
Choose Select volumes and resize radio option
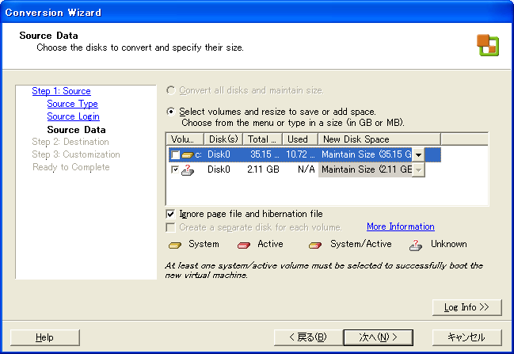171,112
